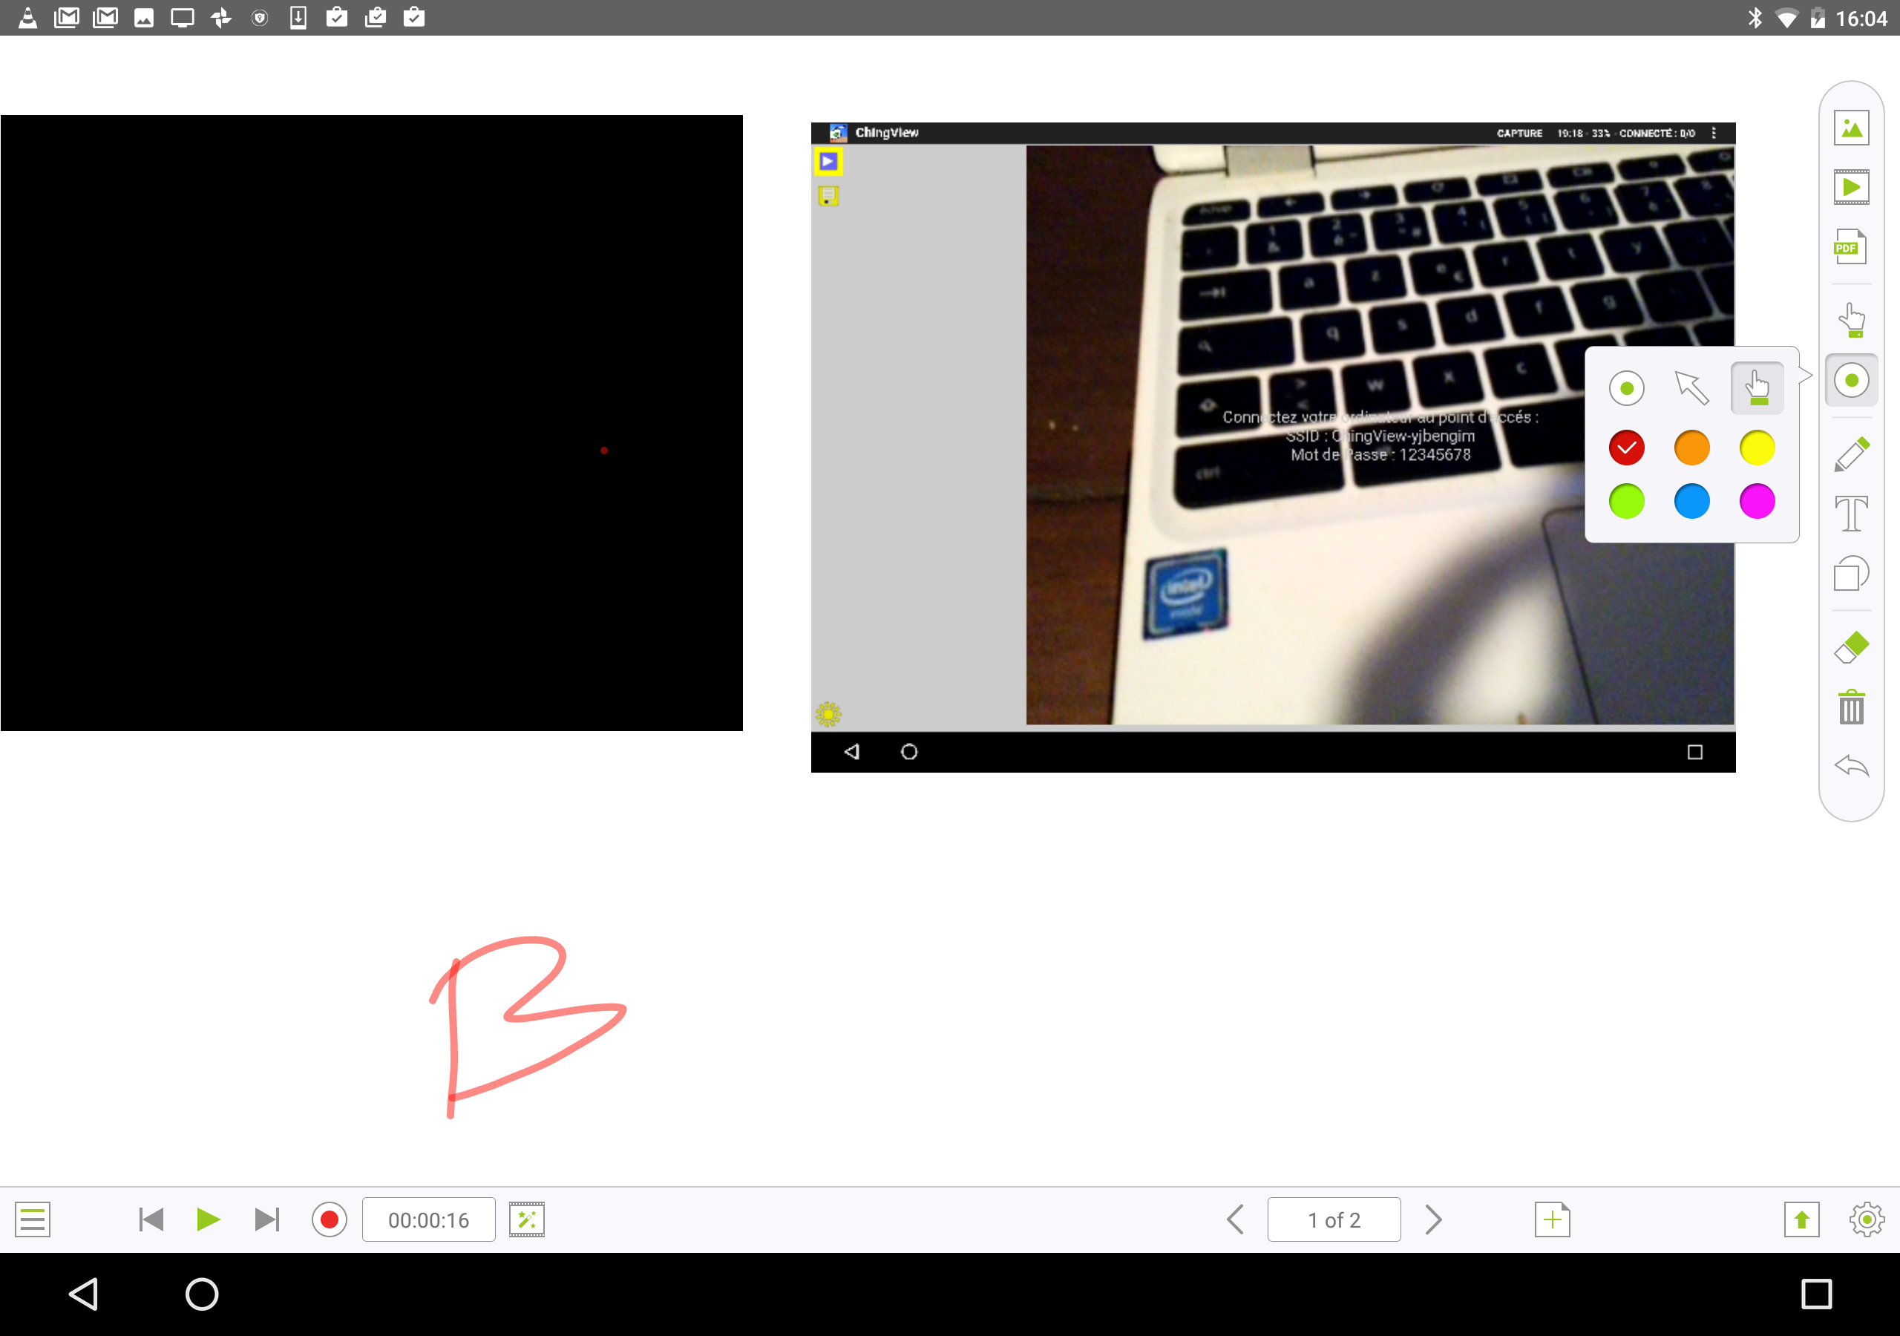This screenshot has height=1336, width=1900.
Task: Insert a video using the film icon
Action: (x=1851, y=187)
